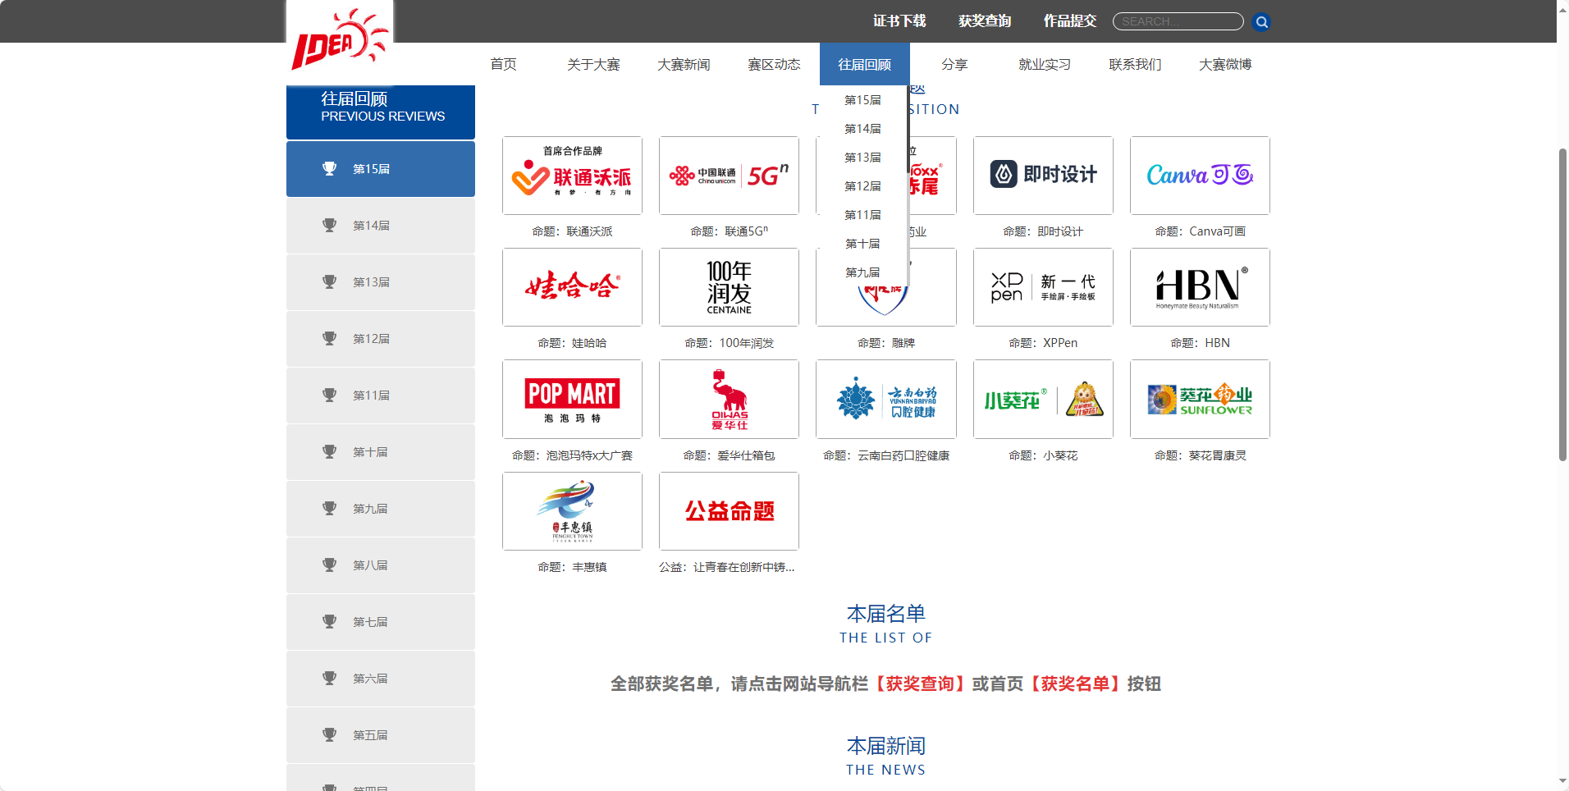Click the trophy icon beside 第12届

point(330,339)
